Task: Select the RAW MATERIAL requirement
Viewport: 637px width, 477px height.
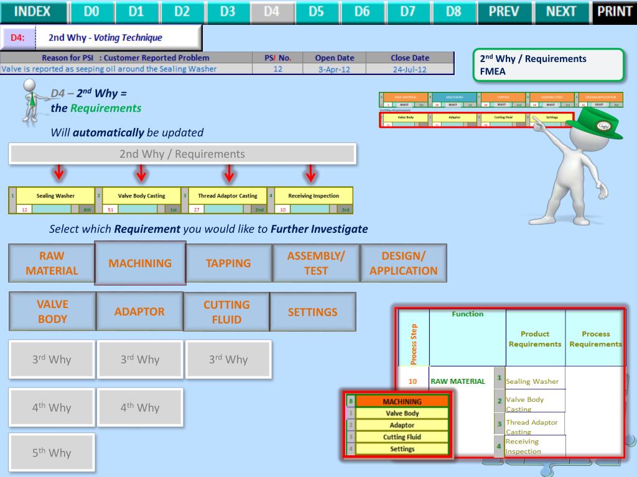Action: tap(52, 263)
